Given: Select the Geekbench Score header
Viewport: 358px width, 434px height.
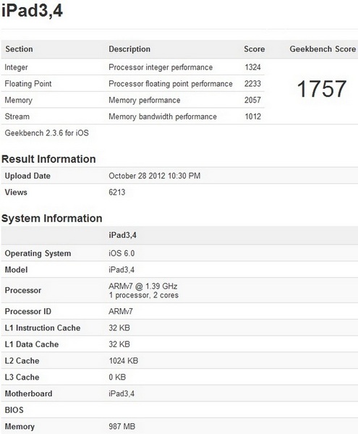Looking at the screenshot, I should (x=323, y=49).
